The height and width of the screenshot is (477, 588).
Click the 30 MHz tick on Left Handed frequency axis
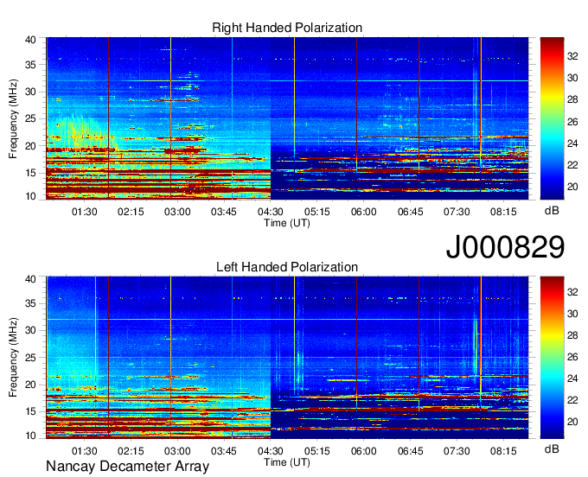coord(30,330)
